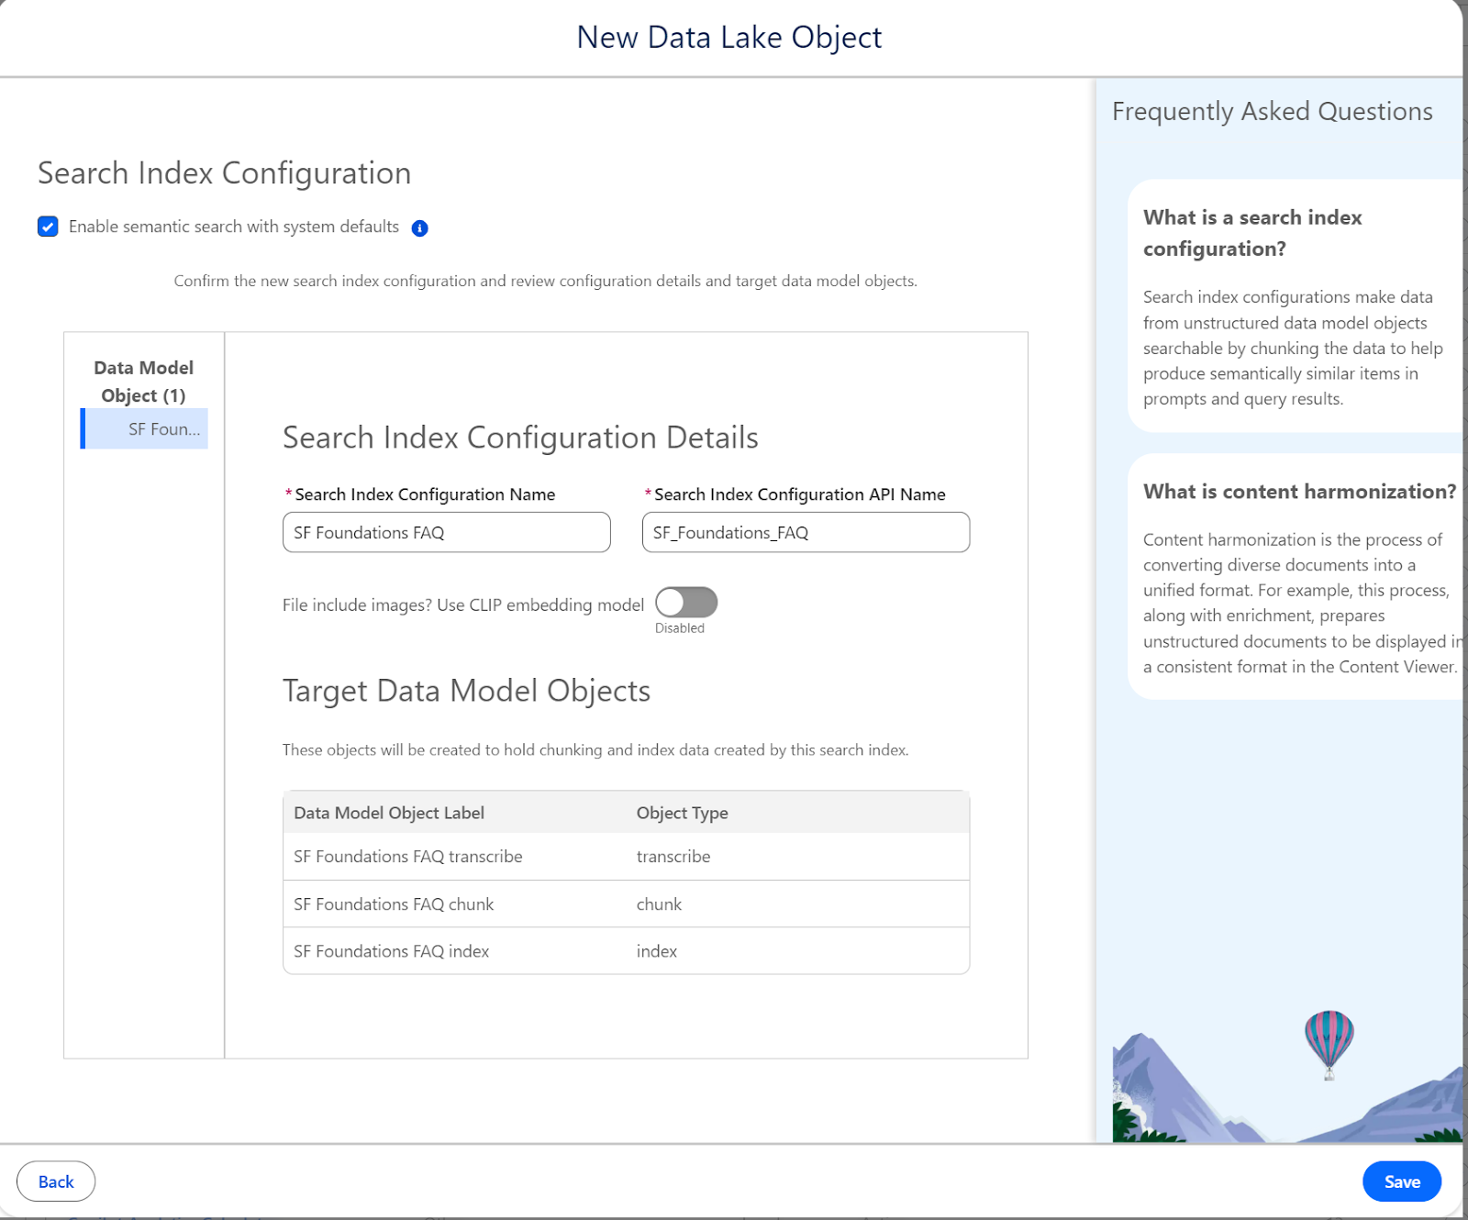Click the 'transcribe' object type cell
The height and width of the screenshot is (1220, 1468).
(x=673, y=857)
